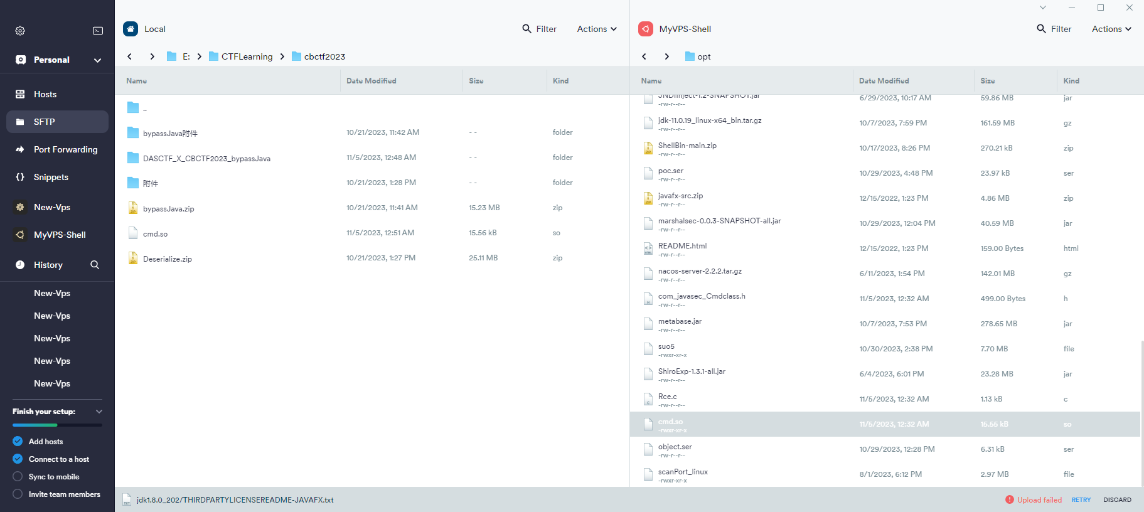This screenshot has height=512, width=1144.
Task: Select the SFTP section
Action: [57, 122]
